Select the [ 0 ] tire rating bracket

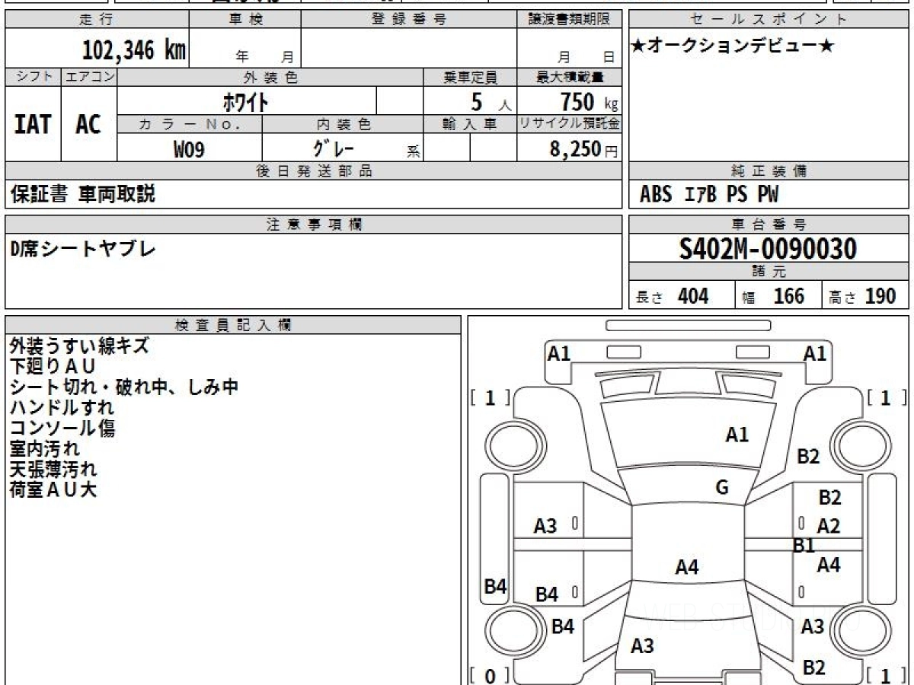point(491,675)
